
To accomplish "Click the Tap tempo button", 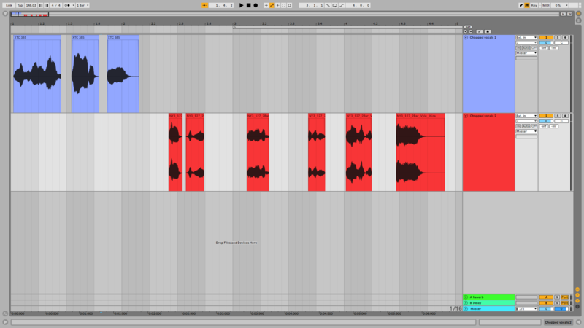I will (20, 5).
